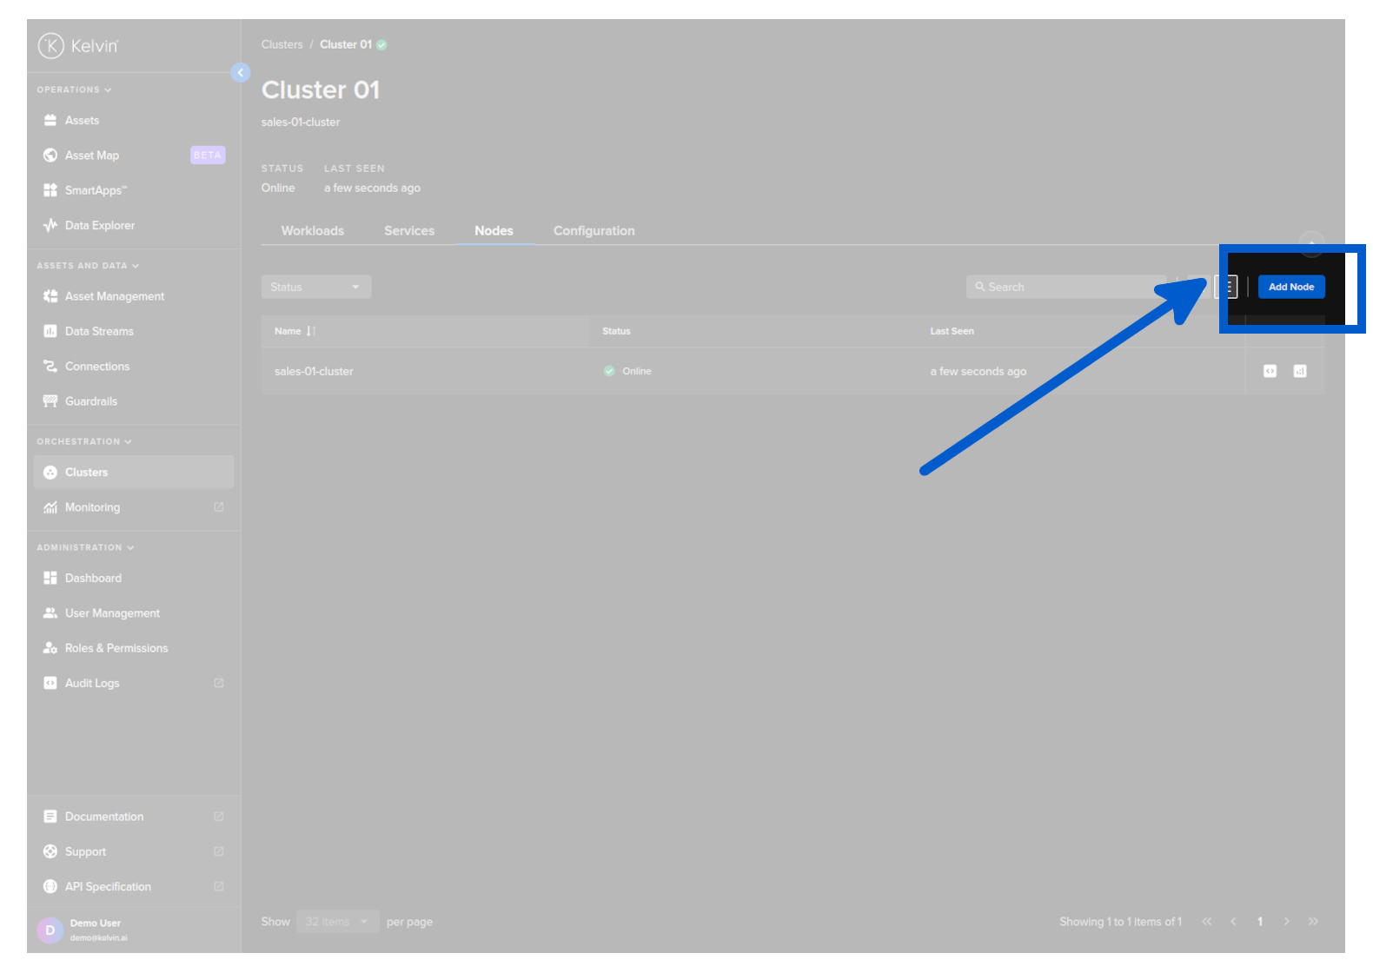Click the Add Node button

[x=1290, y=287]
